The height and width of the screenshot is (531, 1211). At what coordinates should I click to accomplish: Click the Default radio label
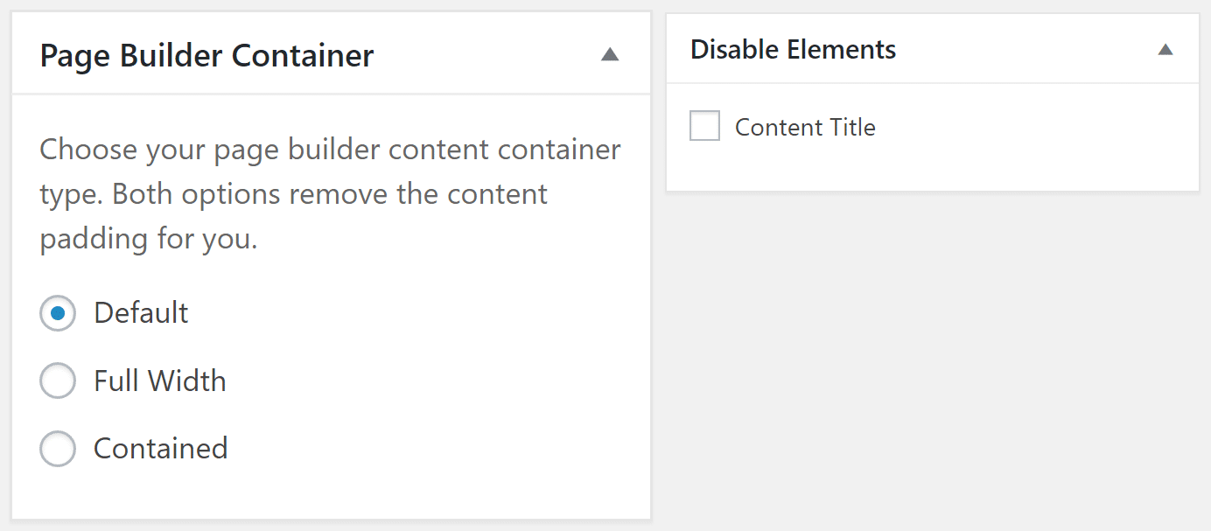[x=141, y=312]
